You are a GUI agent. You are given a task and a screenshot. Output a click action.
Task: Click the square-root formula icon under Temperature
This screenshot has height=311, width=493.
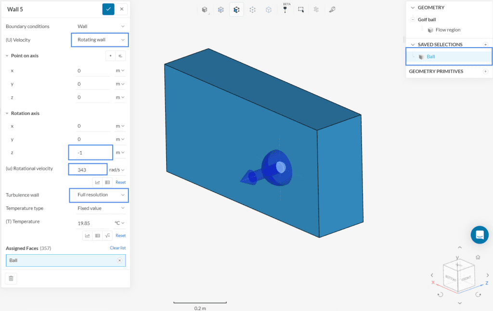(108, 235)
